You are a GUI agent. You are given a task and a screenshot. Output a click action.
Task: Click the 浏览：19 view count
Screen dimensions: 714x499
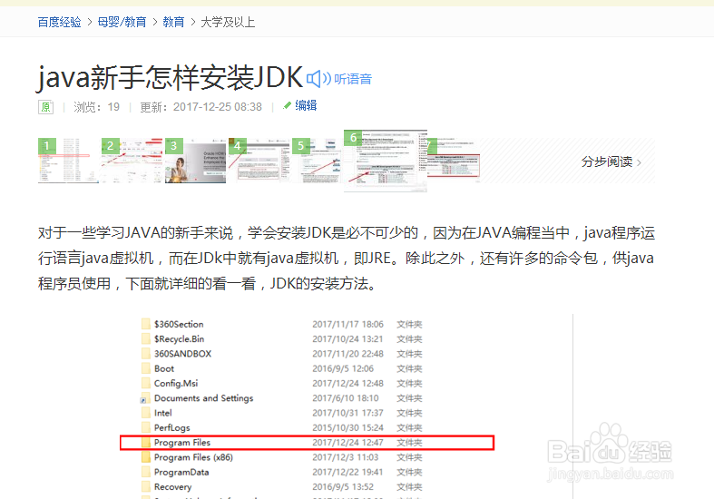click(x=96, y=107)
